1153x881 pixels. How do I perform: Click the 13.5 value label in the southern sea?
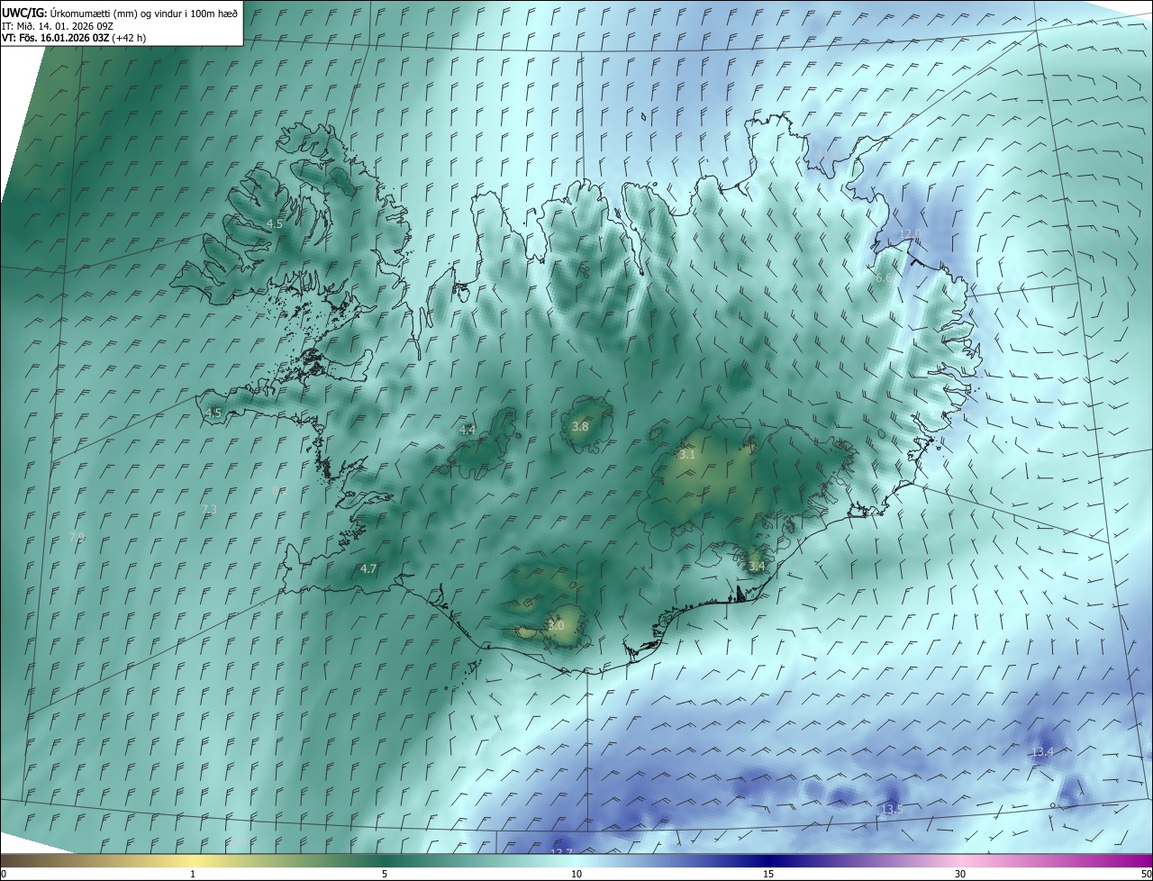[x=892, y=810]
